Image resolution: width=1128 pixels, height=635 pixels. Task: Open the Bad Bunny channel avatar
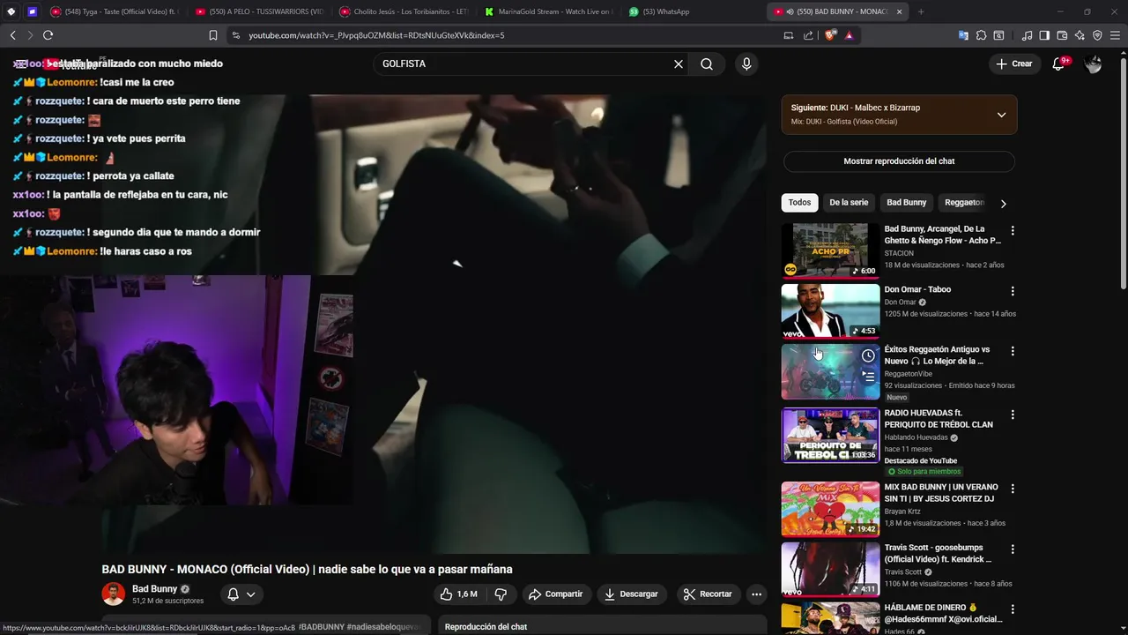(x=113, y=594)
